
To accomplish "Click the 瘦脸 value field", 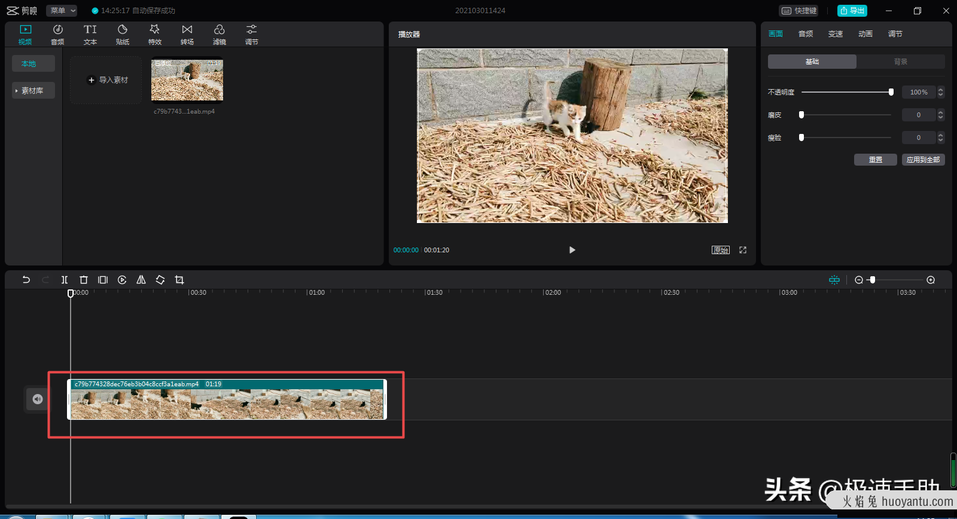I will (x=919, y=138).
